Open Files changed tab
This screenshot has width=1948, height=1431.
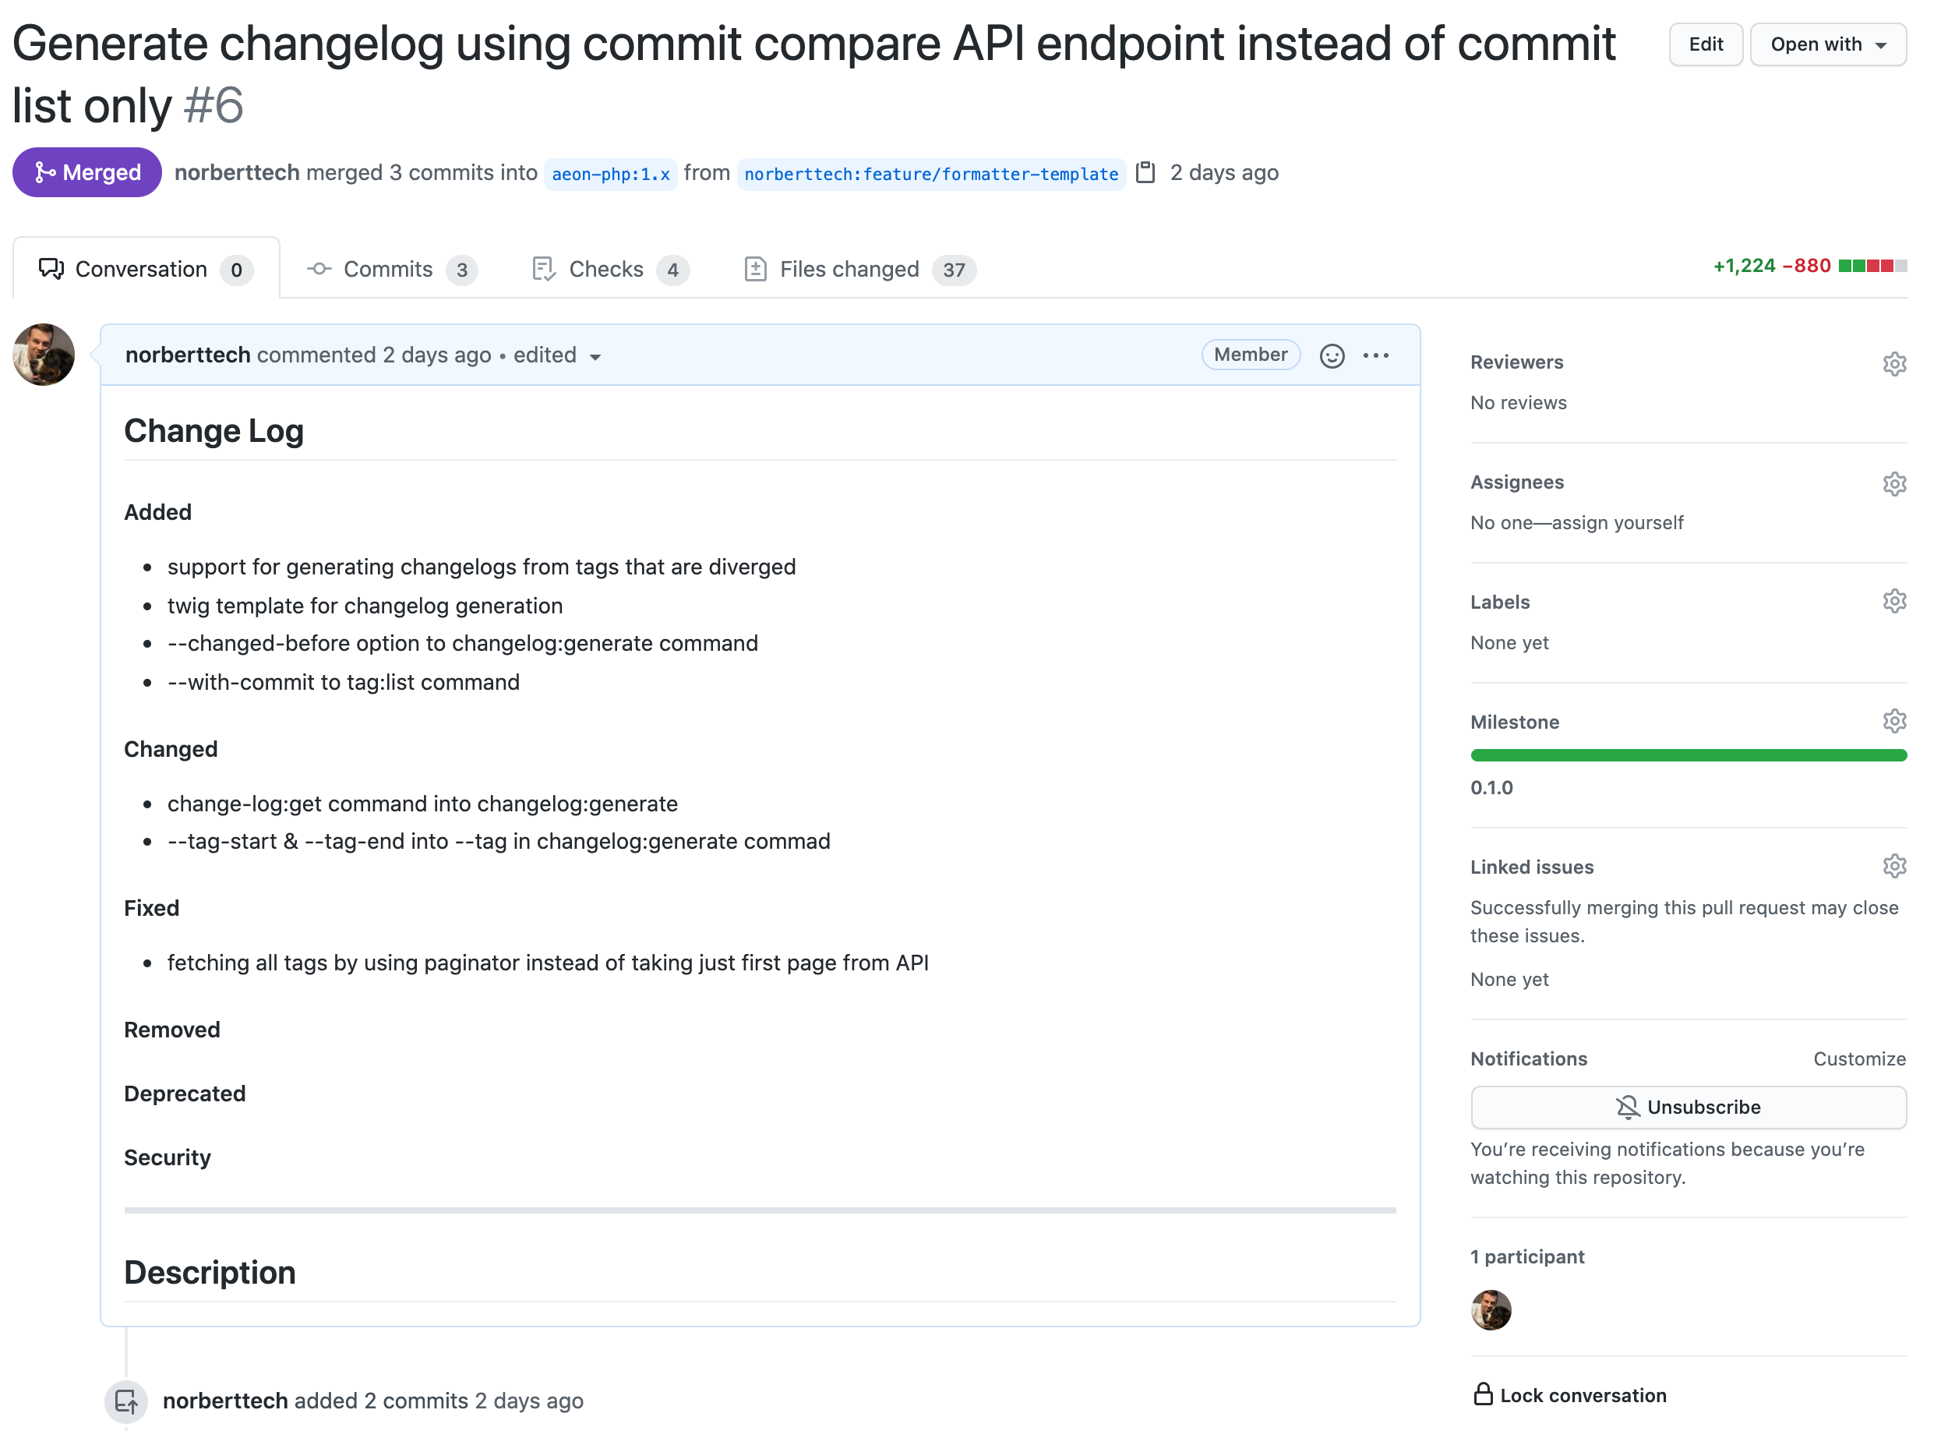[849, 270]
